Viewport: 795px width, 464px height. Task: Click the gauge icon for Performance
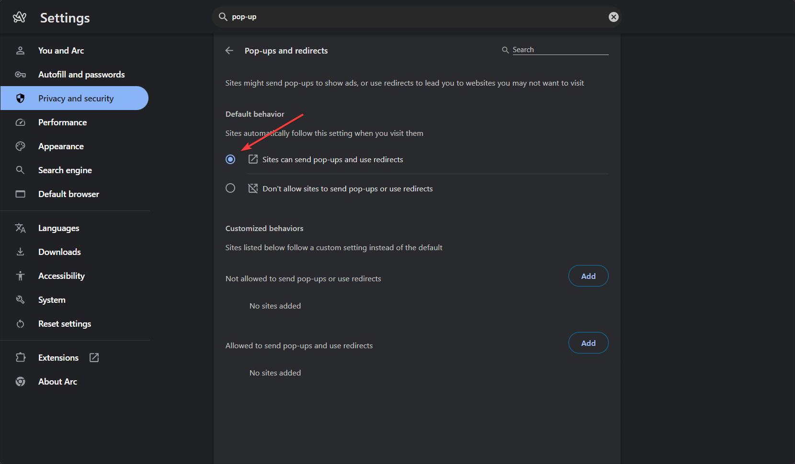20,122
